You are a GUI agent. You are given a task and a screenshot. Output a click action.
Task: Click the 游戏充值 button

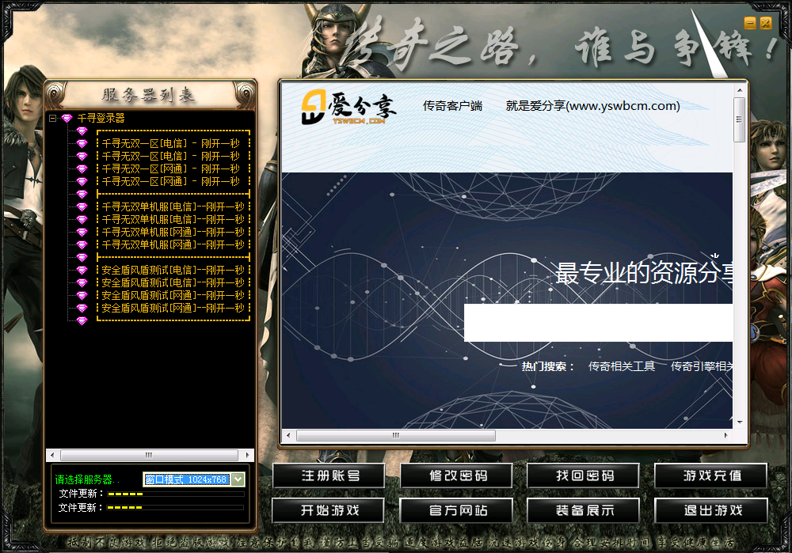click(x=711, y=476)
